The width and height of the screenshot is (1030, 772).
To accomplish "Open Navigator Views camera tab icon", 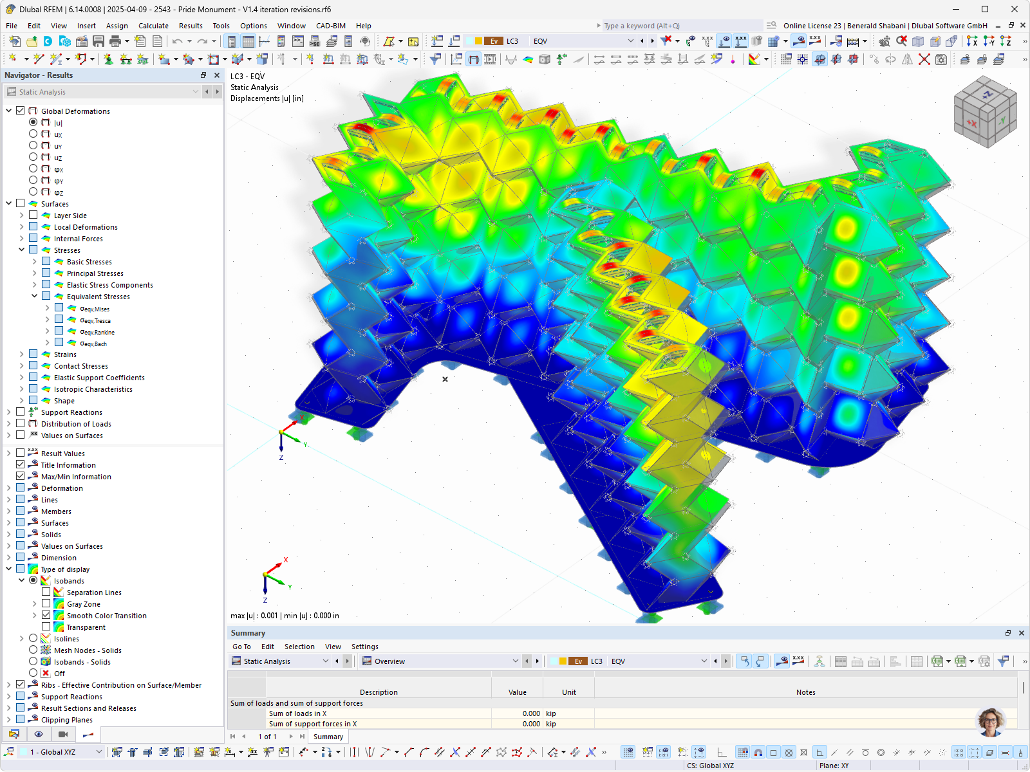I will coord(63,734).
